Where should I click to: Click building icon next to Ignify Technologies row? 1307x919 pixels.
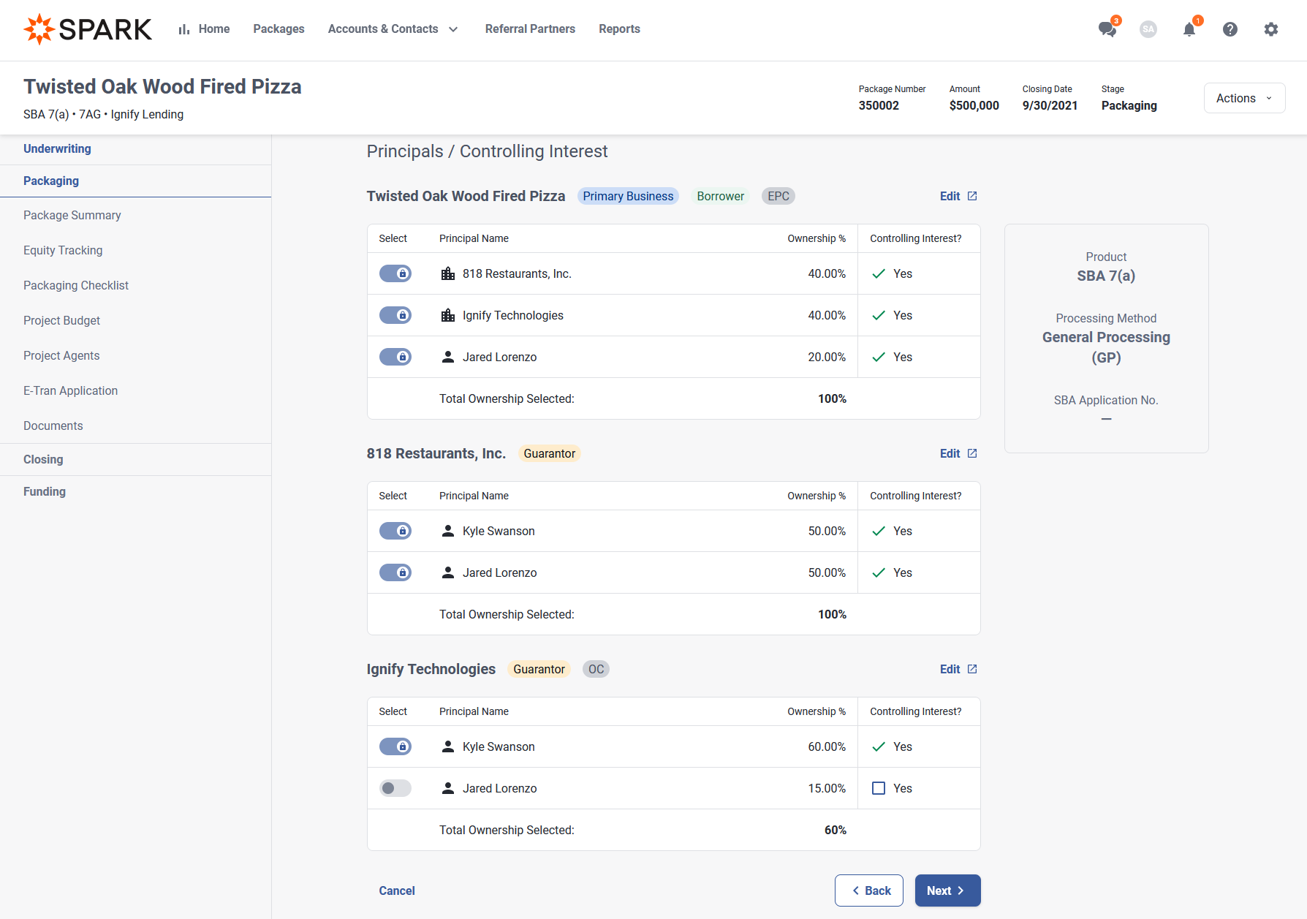click(x=448, y=315)
